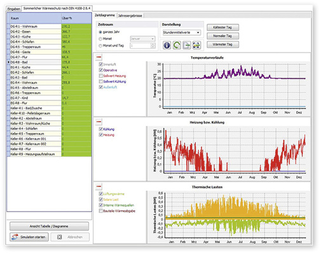Click the '44,4' value cell for EG-R1 - Küche
321x254 pixels.
pos(76,67)
